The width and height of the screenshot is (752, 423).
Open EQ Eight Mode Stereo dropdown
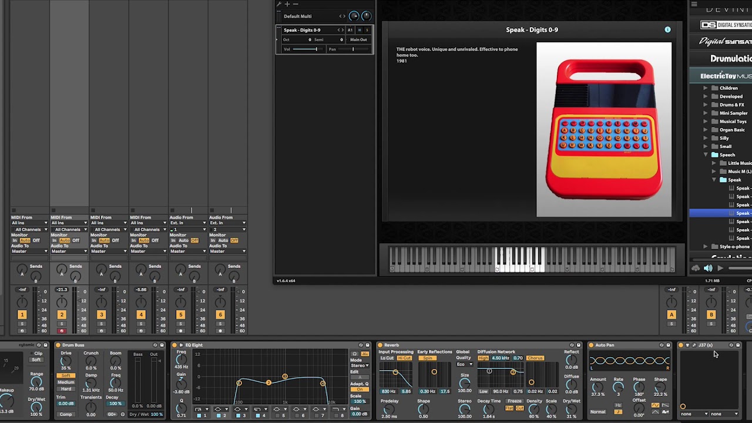(360, 365)
